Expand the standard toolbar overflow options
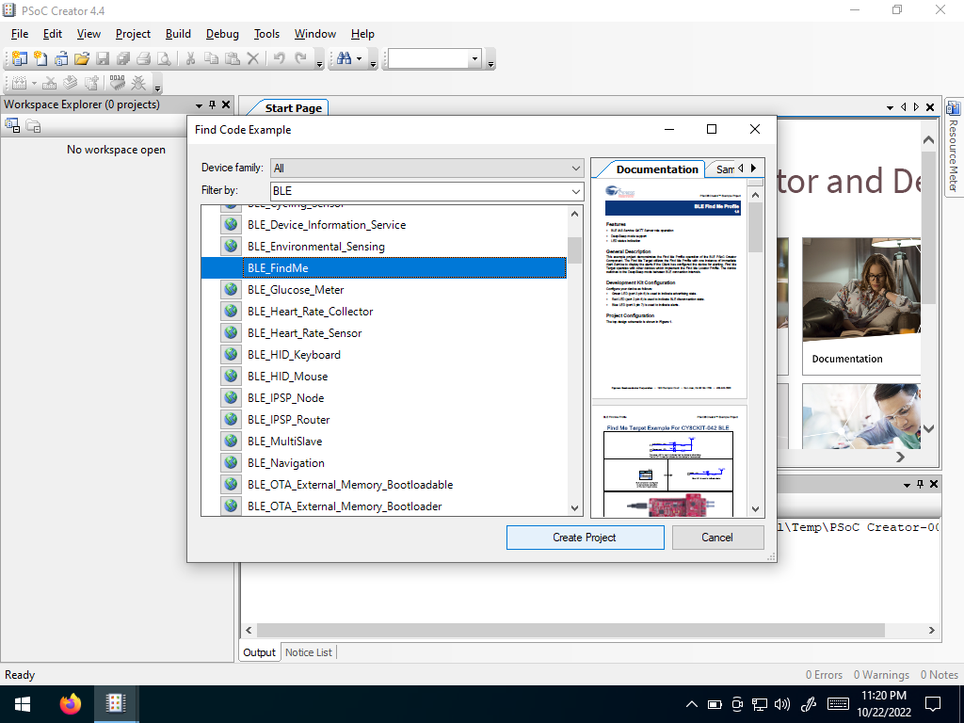 tap(319, 64)
